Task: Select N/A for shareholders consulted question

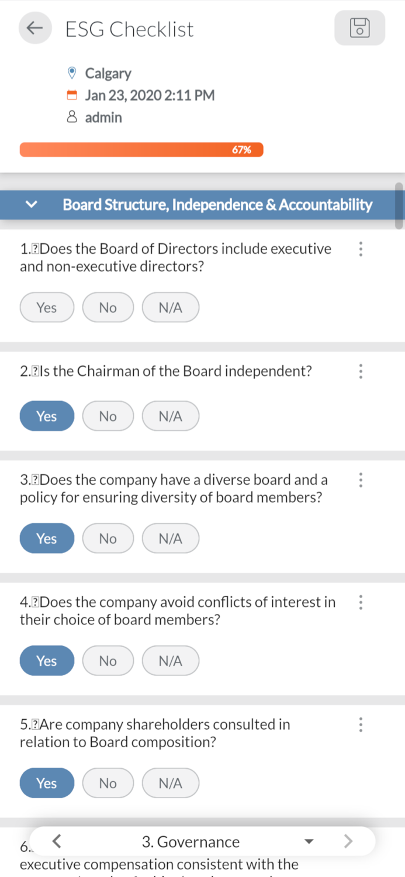Action: (170, 783)
